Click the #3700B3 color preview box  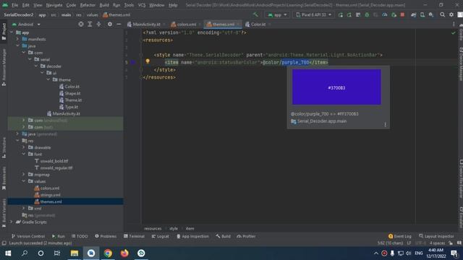[x=336, y=87]
